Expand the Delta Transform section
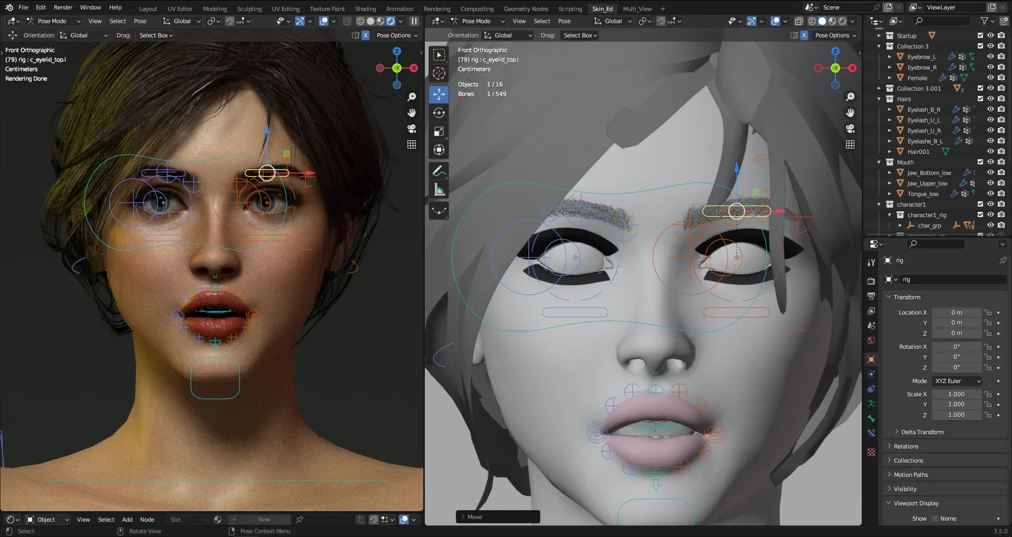The image size is (1012, 537). [x=922, y=432]
